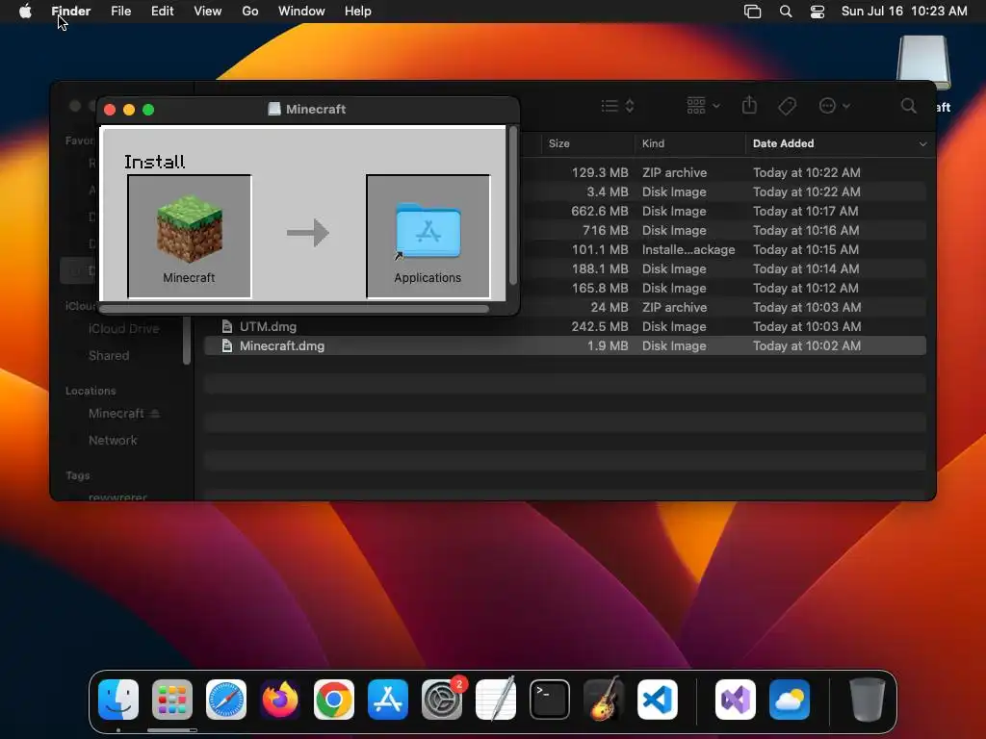
Task: Click the 24 MB ZIP archive row
Action: coord(723,307)
